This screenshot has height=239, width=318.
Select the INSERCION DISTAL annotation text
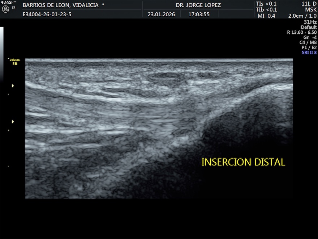[x=243, y=162]
